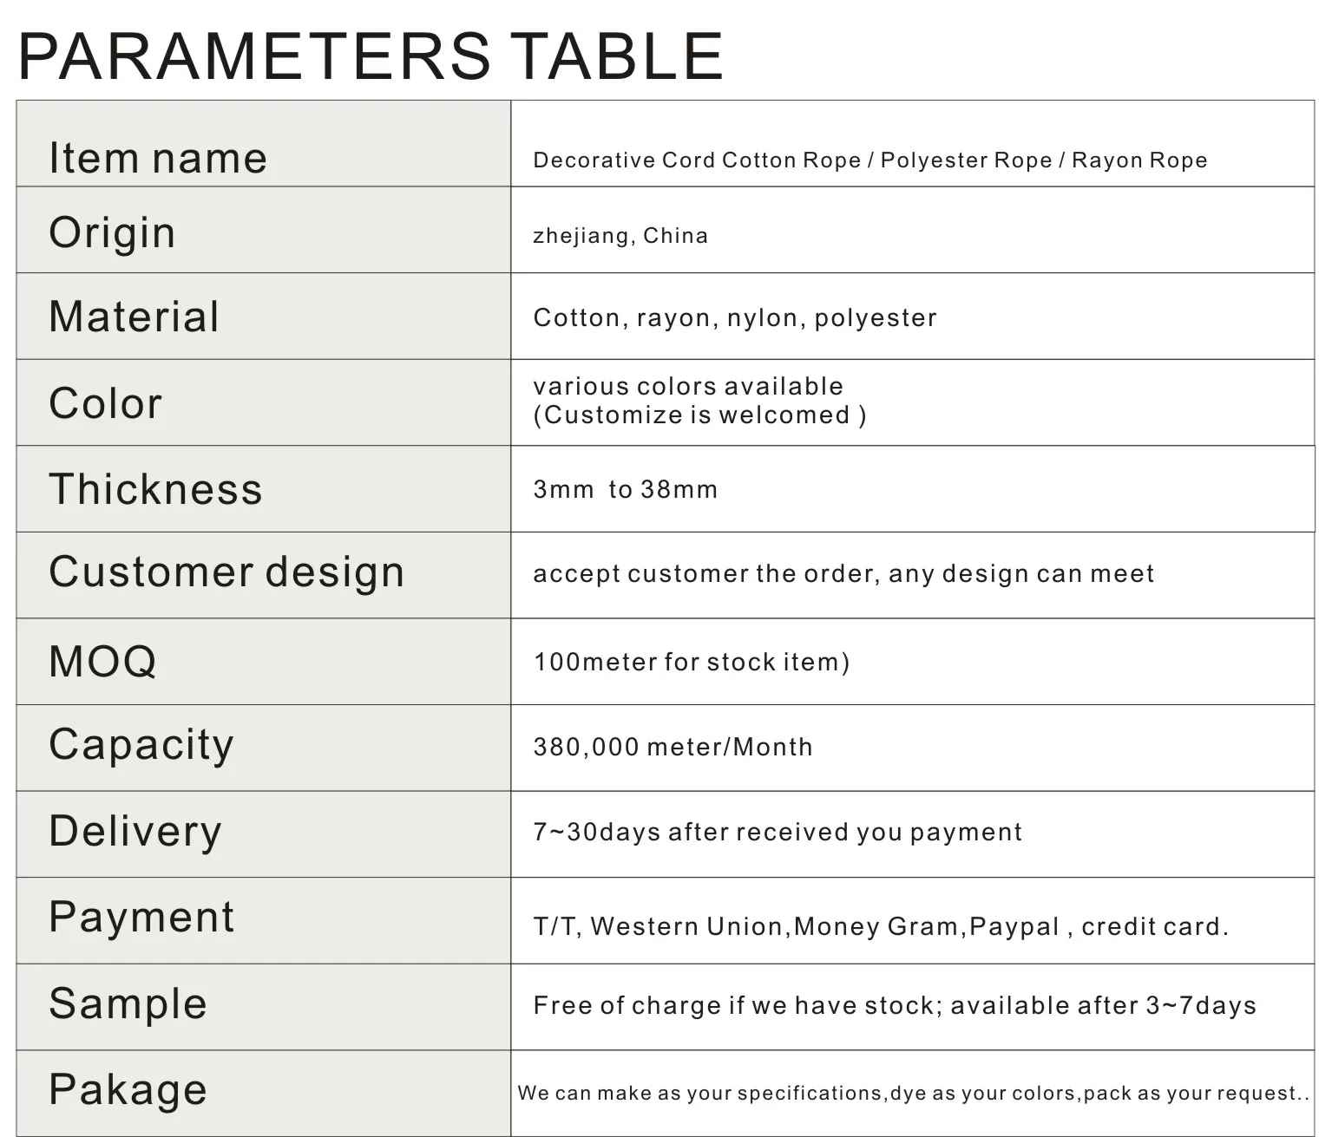Screen dimensions: 1332x1137
Task: Click the 3mm to 38mm value
Action: pyautogui.click(x=625, y=490)
